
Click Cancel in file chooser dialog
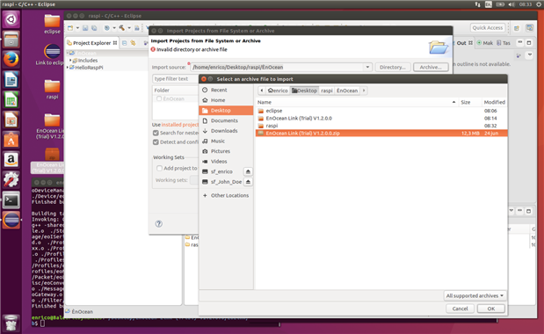tap(460, 309)
